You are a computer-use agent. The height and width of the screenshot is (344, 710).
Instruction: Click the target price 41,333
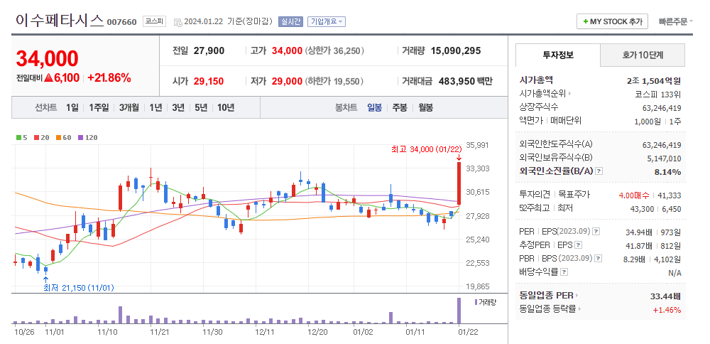[x=670, y=195]
